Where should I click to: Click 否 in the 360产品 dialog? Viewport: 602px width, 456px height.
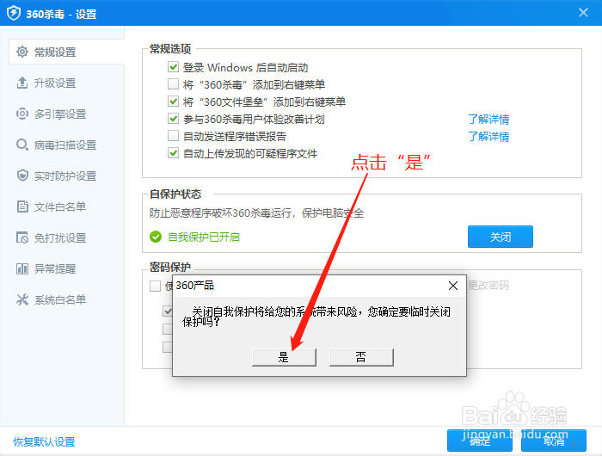(x=361, y=357)
